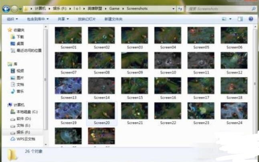This screenshot has width=259, height=162.
Task: Open the help question mark icon
Action: pyautogui.click(x=251, y=18)
